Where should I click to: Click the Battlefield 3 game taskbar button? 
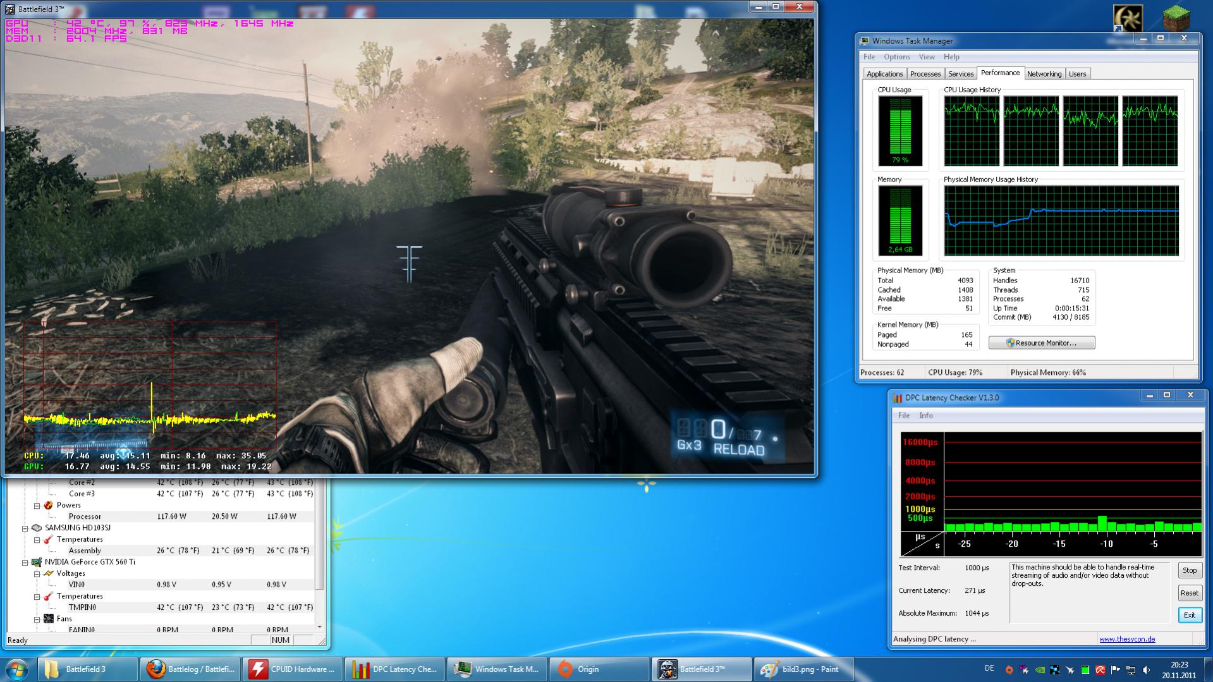point(702,669)
